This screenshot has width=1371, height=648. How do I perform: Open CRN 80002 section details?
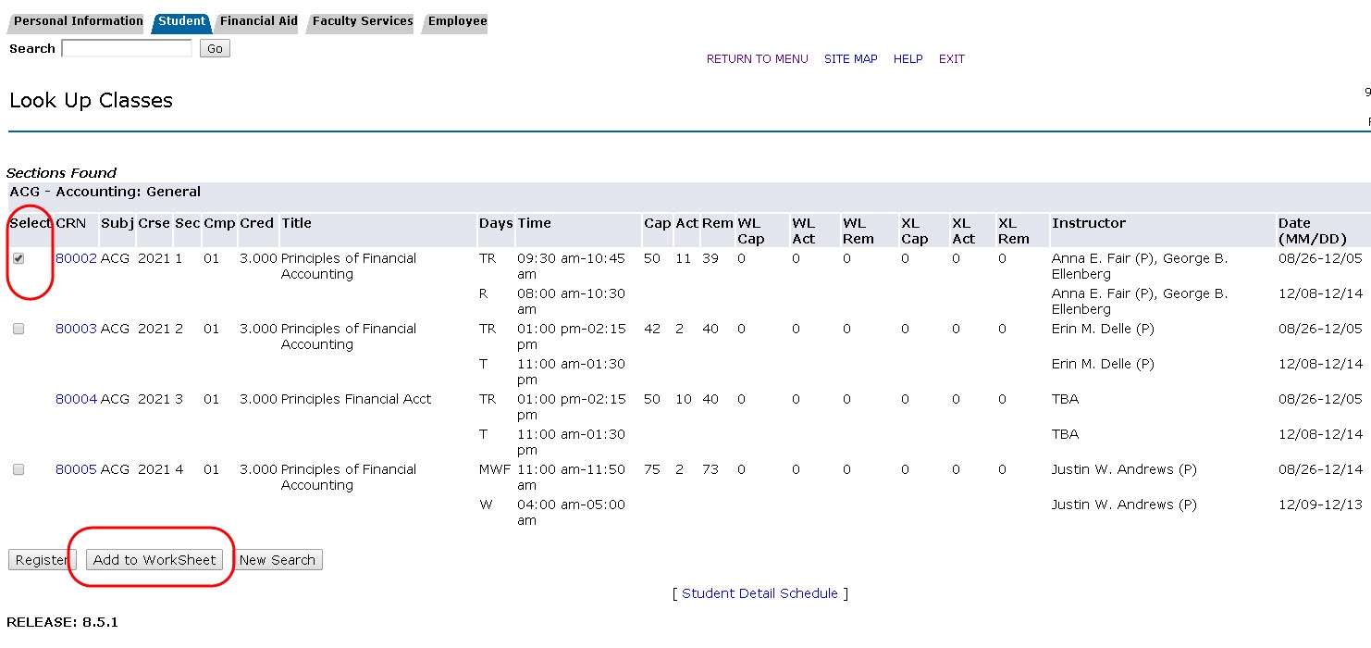click(x=76, y=259)
